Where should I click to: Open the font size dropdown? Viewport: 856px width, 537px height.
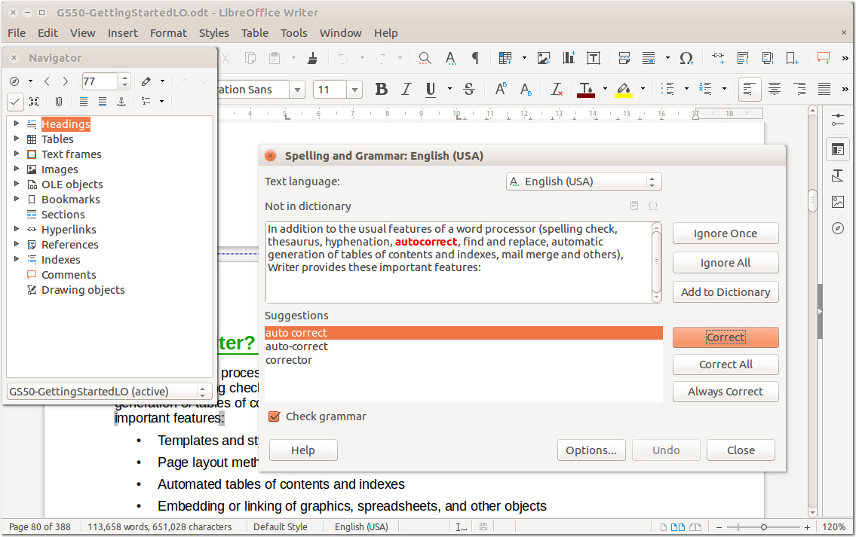coord(355,89)
